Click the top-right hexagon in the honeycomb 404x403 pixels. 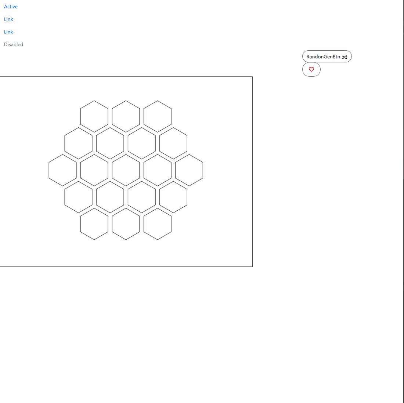[x=157, y=116]
